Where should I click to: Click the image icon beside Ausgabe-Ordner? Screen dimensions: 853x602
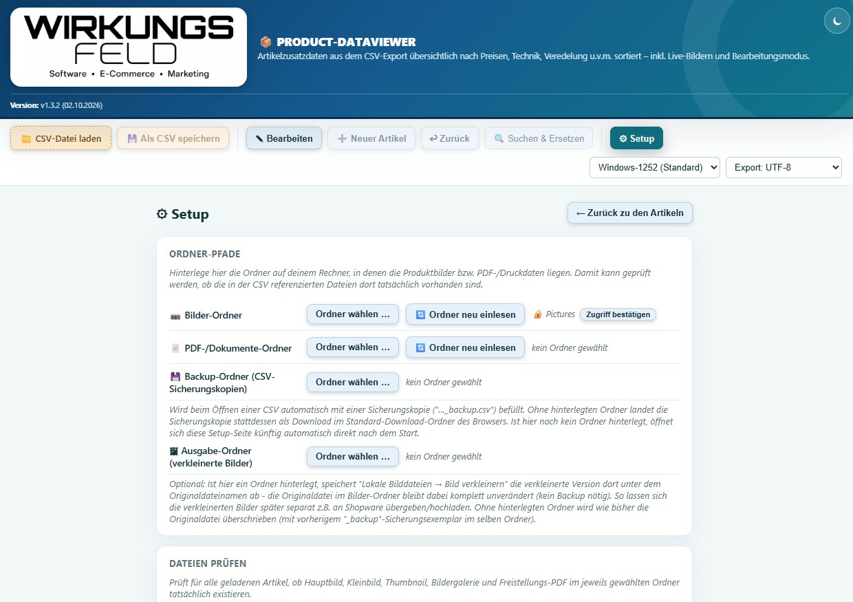(x=174, y=451)
